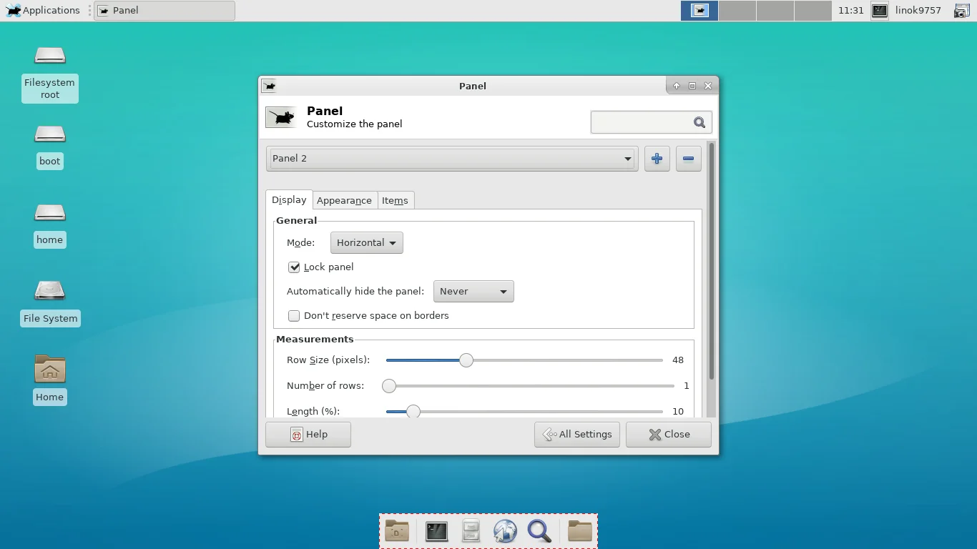Switch to the Items tab
Screen dimensions: 977x549
pos(395,201)
